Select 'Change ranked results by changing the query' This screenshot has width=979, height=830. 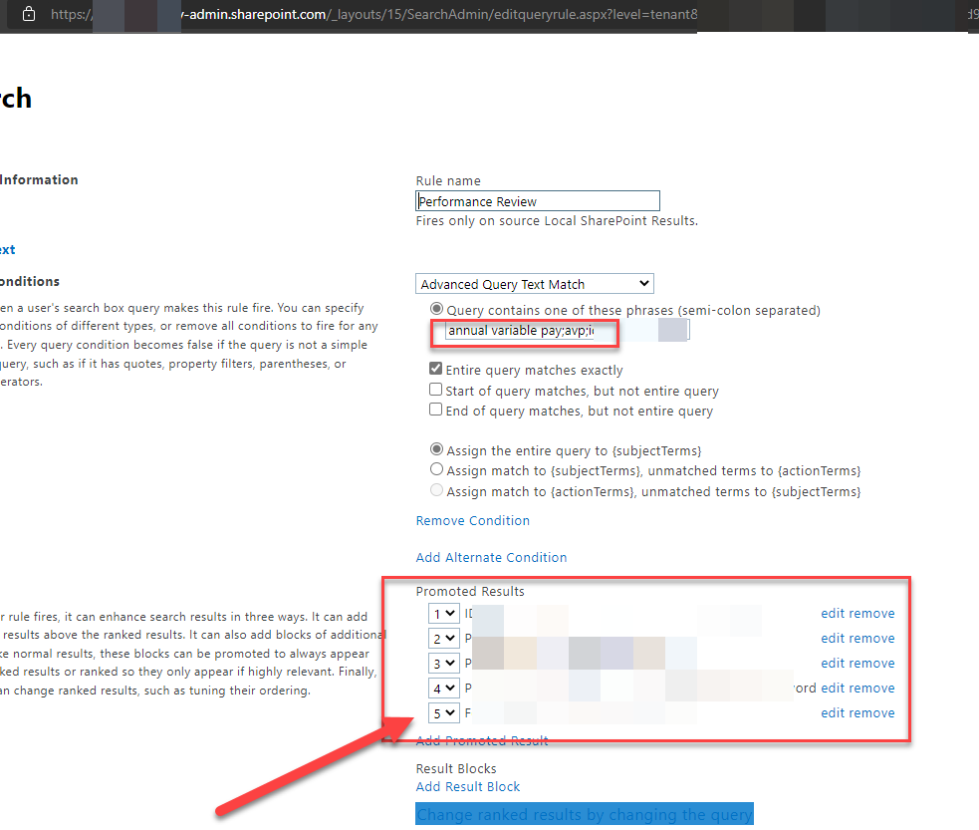(x=584, y=813)
